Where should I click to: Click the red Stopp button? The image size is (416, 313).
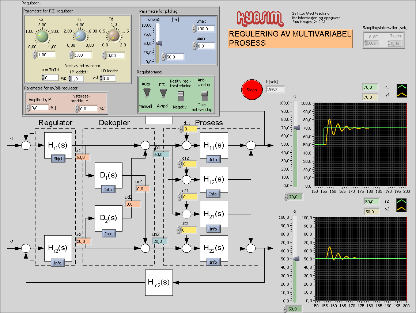(252, 89)
